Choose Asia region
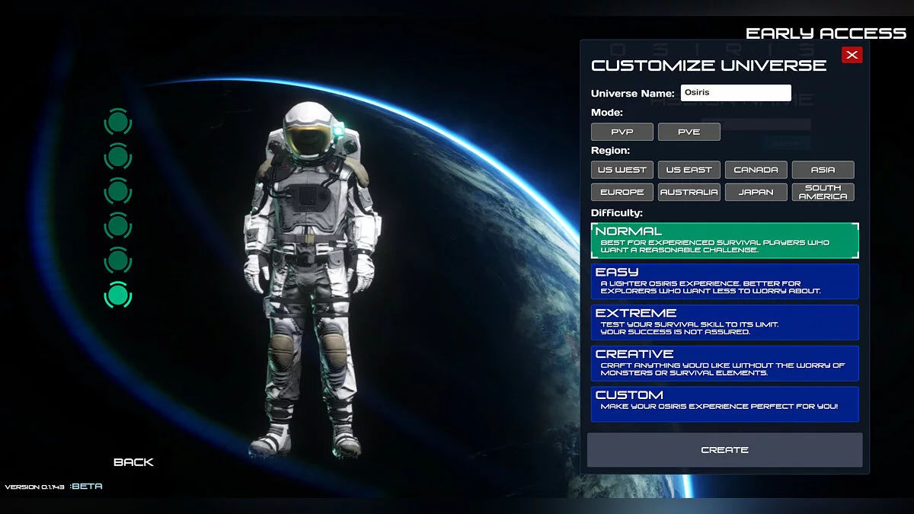914x514 pixels. [823, 170]
